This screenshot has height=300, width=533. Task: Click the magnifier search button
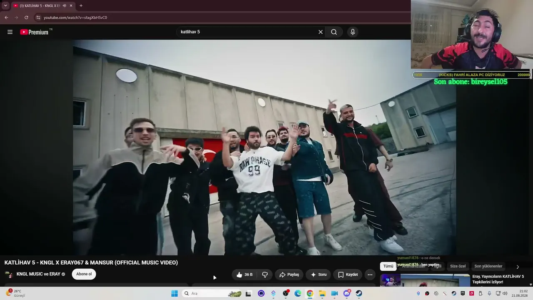(x=334, y=32)
